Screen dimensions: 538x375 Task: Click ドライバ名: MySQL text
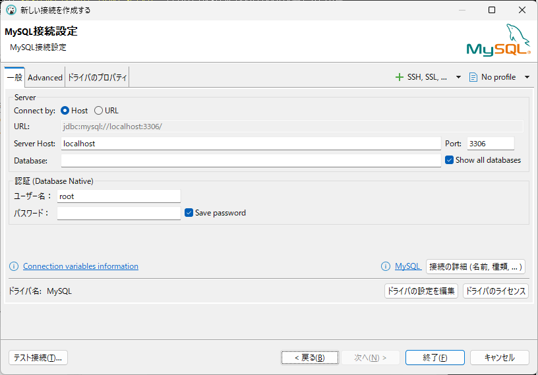tap(40, 291)
